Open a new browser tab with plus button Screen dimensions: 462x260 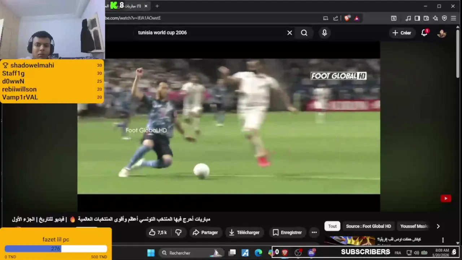[157, 6]
